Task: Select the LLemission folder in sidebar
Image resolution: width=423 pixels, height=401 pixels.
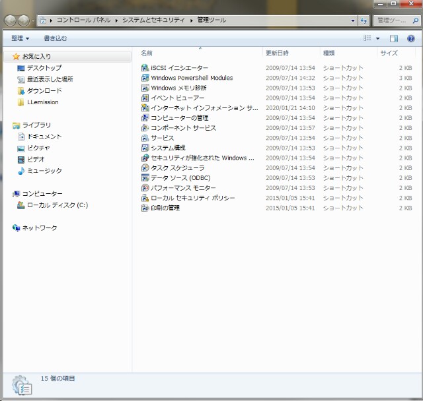Action: coord(42,102)
